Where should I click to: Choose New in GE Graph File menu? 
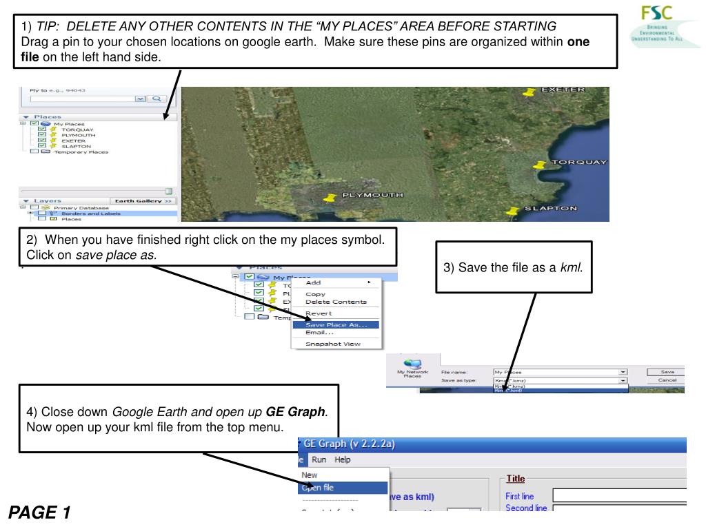pos(343,475)
